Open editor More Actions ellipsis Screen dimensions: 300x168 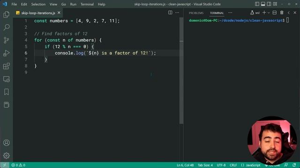tap(177, 13)
